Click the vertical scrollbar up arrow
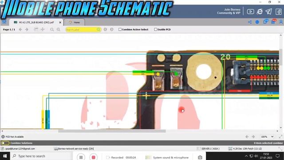Screen dimensions: 284x160 281,35
